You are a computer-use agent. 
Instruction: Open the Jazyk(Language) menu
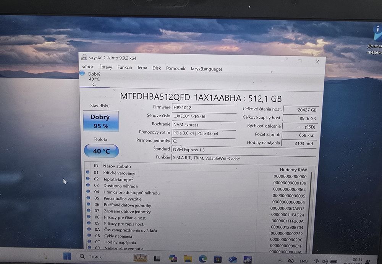pyautogui.click(x=206, y=69)
